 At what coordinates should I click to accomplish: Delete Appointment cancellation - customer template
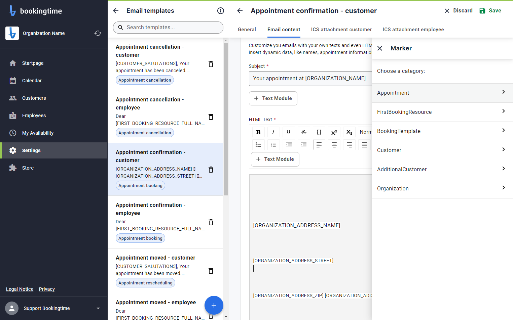pyautogui.click(x=211, y=64)
